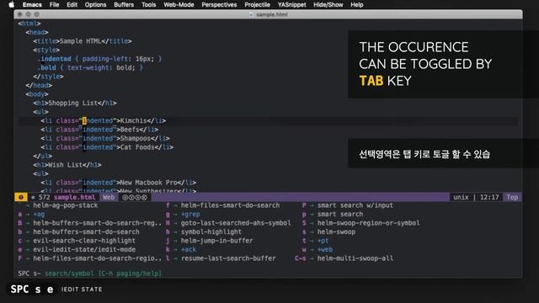Open the Apple menu
The width and height of the screenshot is (539, 303).
coord(11,4)
